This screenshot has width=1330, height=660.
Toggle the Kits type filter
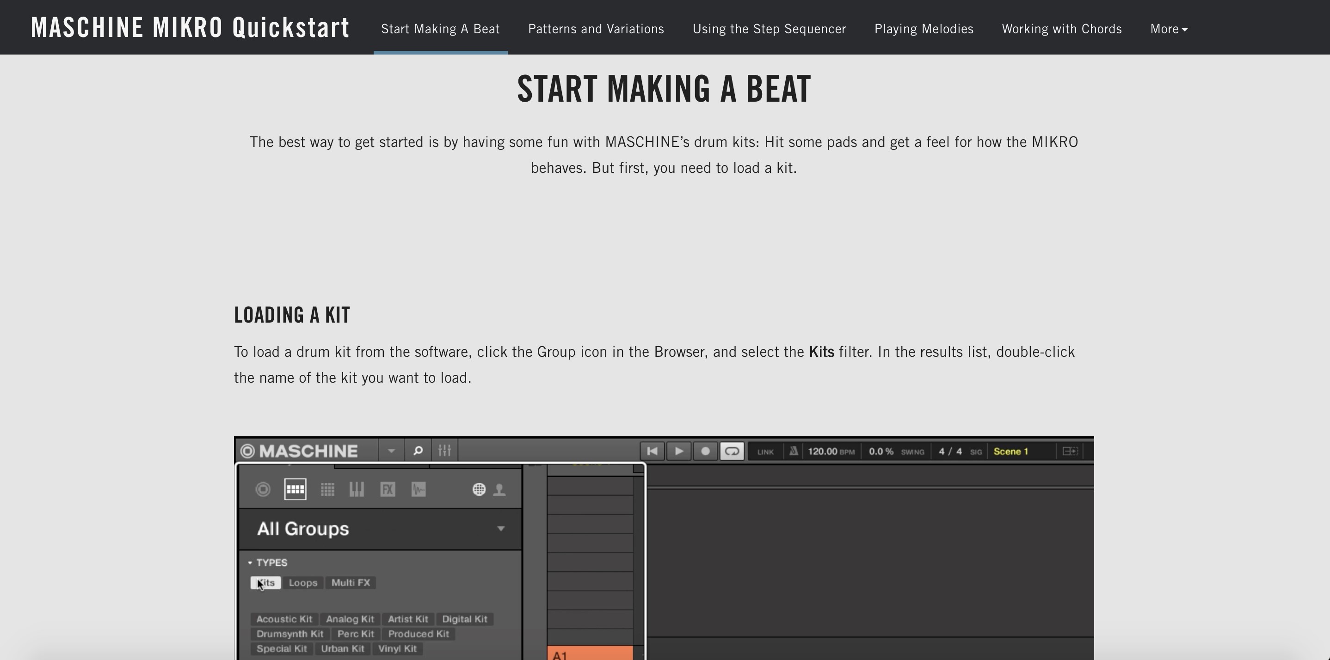266,583
